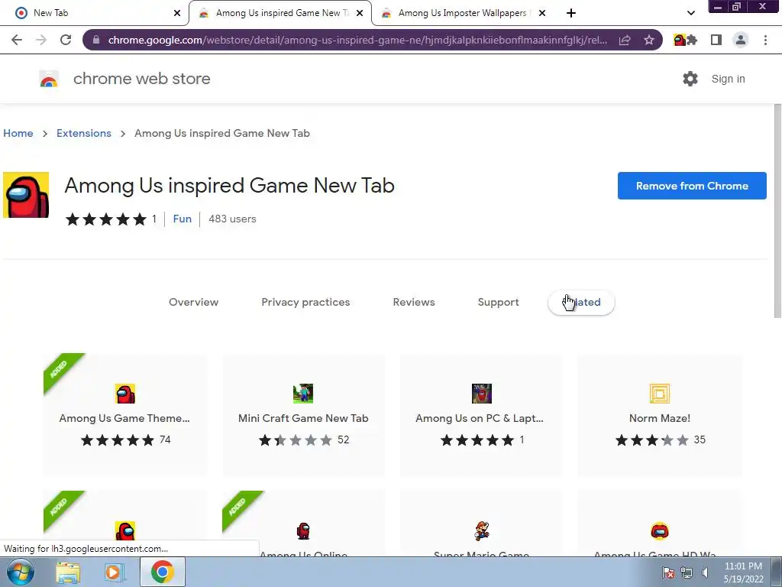
Task: Click Remove from Chrome button
Action: [x=692, y=186]
